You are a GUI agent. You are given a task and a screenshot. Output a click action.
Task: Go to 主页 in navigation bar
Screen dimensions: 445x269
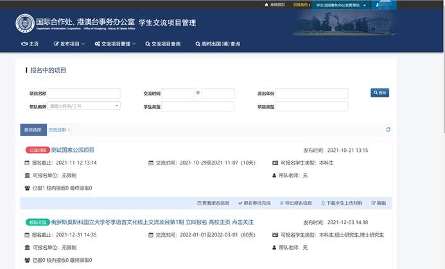click(30, 44)
